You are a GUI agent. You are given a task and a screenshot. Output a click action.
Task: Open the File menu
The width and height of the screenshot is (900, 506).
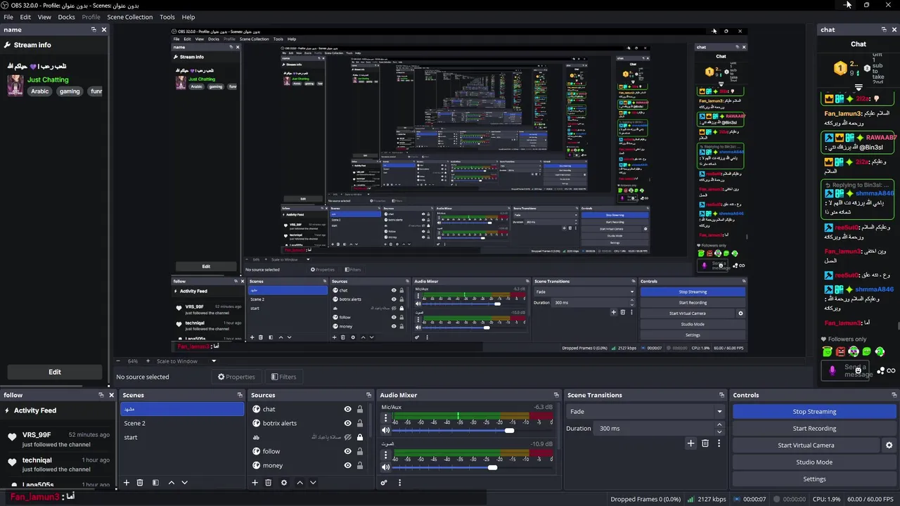tap(8, 17)
